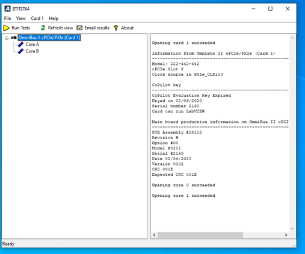Image resolution: width=305 pixels, height=254 pixels.
Task: Click the About question mark icon
Action: (116, 28)
